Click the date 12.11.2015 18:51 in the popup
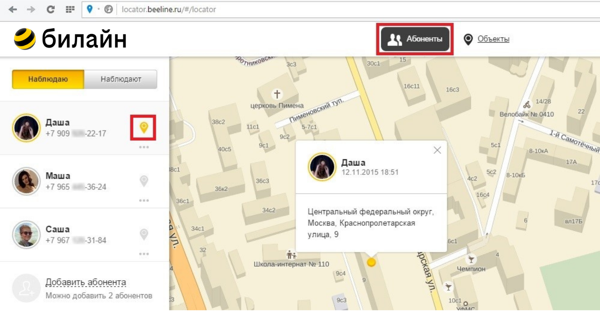 [x=370, y=172]
